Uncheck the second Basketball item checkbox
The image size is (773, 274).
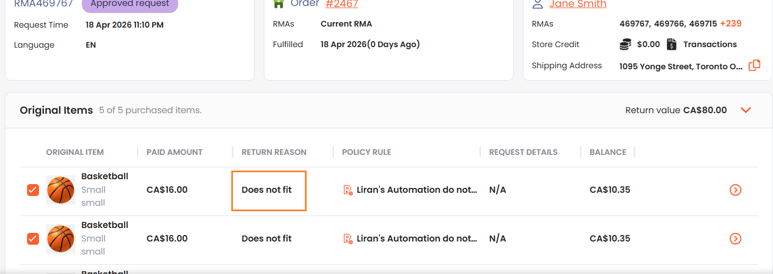pyautogui.click(x=33, y=239)
